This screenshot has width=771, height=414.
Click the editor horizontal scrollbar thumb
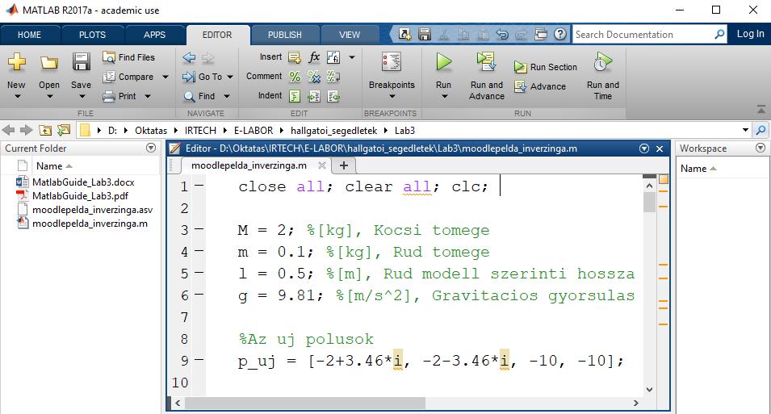click(305, 404)
